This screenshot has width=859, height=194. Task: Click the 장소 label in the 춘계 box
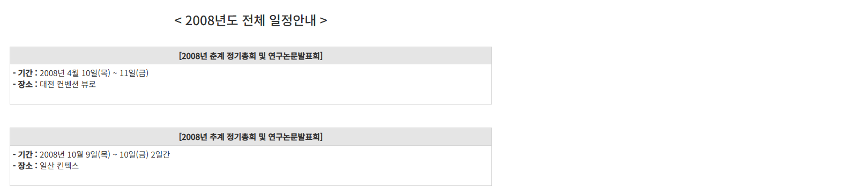(x=25, y=84)
